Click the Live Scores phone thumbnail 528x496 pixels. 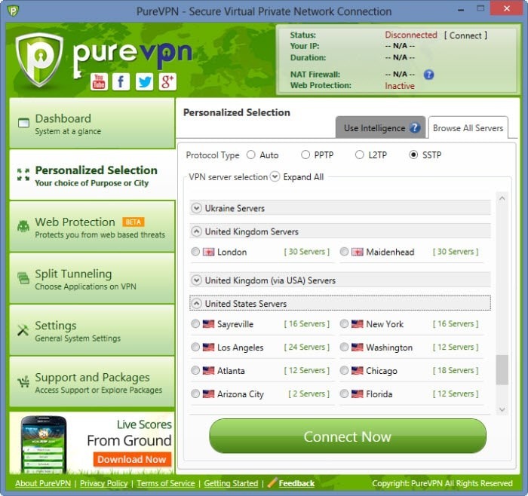(44, 444)
